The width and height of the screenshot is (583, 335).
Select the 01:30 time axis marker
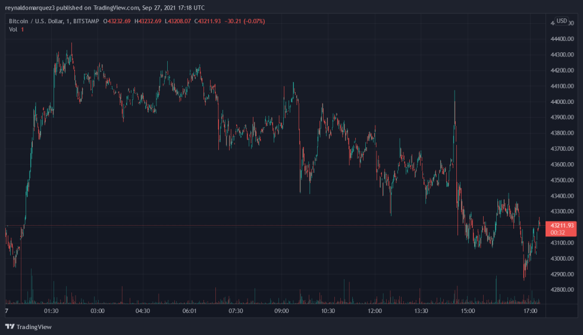[51, 311]
